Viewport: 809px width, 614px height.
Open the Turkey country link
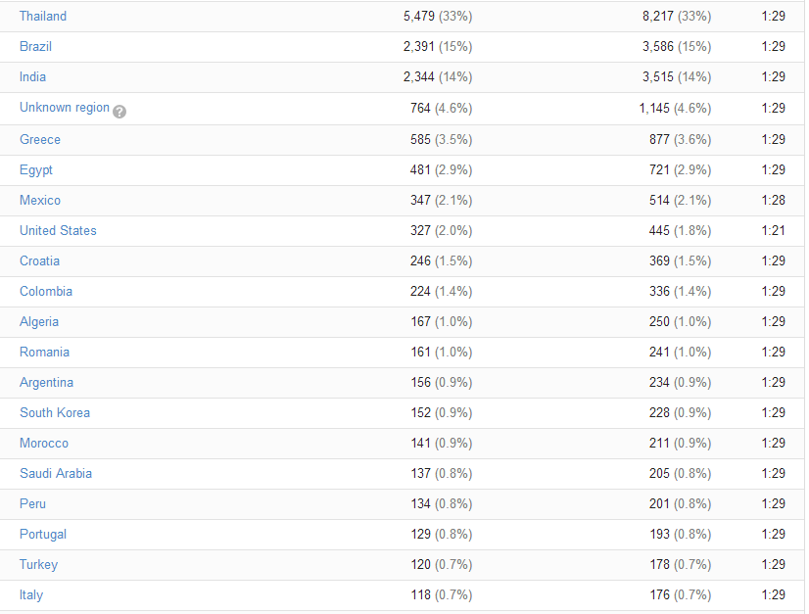coord(39,565)
